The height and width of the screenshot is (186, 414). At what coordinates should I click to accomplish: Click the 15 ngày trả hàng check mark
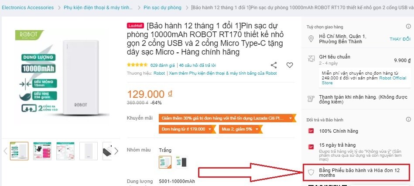[x=311, y=147]
